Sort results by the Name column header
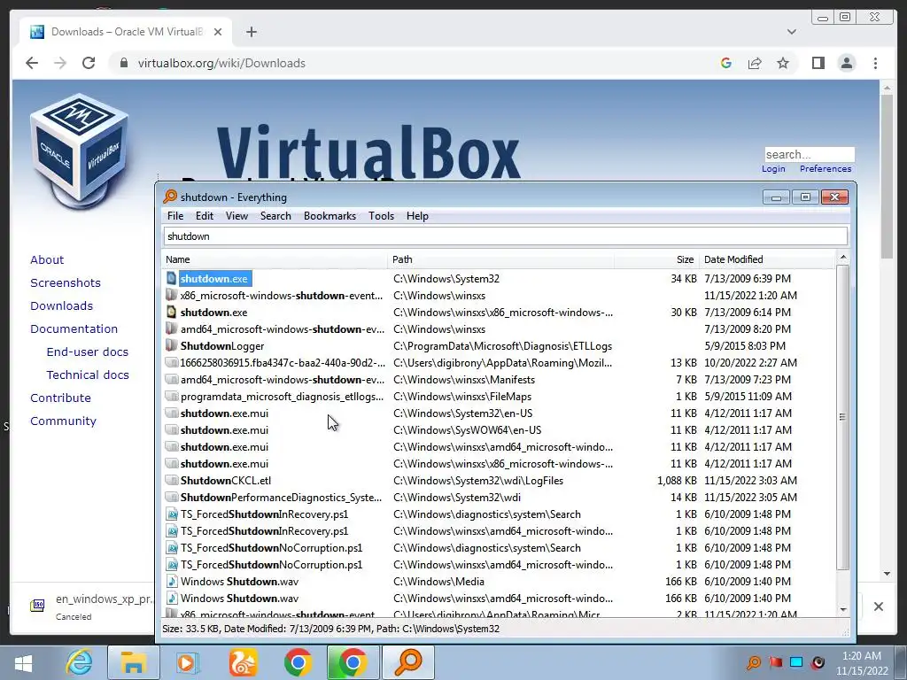Image resolution: width=907 pixels, height=680 pixels. click(275, 259)
